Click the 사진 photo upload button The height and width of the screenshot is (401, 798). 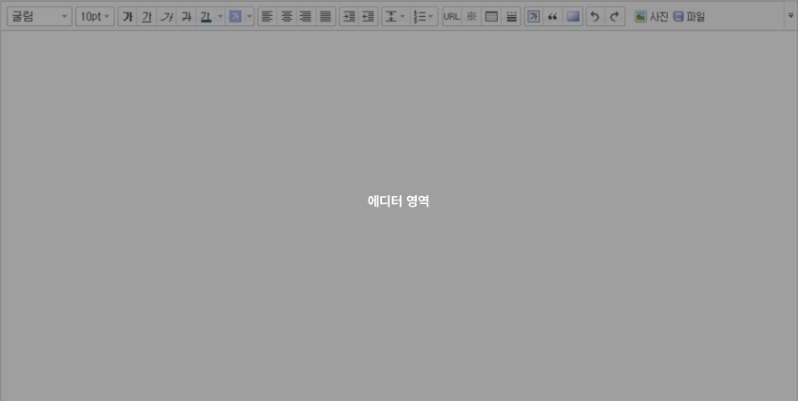[652, 16]
